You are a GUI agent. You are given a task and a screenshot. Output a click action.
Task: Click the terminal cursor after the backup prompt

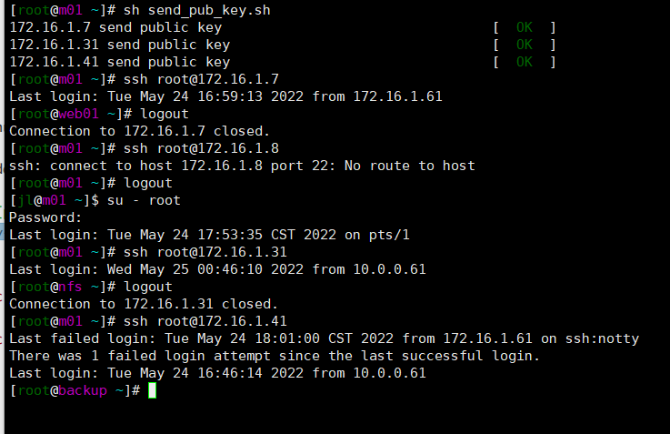pyautogui.click(x=153, y=390)
